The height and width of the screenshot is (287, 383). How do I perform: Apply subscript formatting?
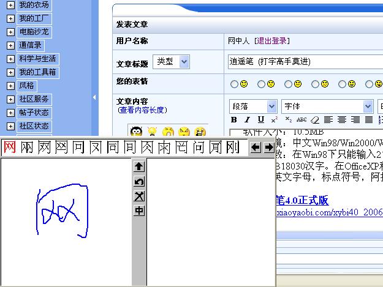(x=289, y=120)
